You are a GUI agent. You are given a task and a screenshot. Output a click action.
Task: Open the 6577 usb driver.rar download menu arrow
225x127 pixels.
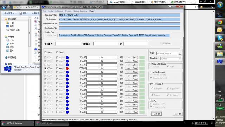33,123
